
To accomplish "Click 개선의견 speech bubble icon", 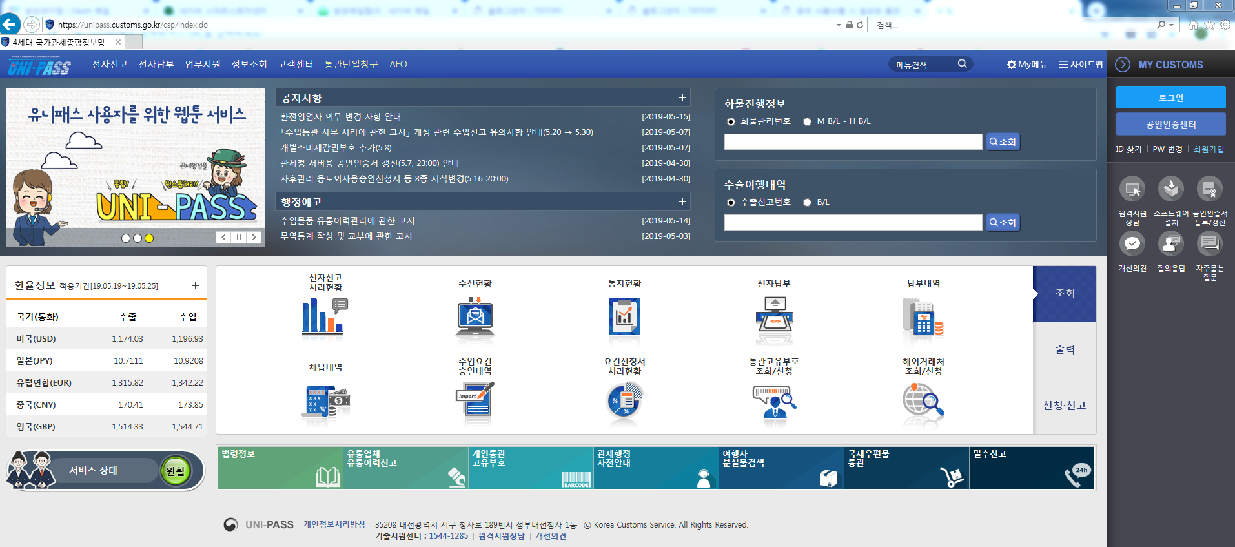I will point(1132,244).
